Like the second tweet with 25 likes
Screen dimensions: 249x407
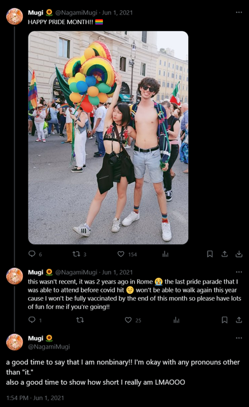(x=128, y=320)
